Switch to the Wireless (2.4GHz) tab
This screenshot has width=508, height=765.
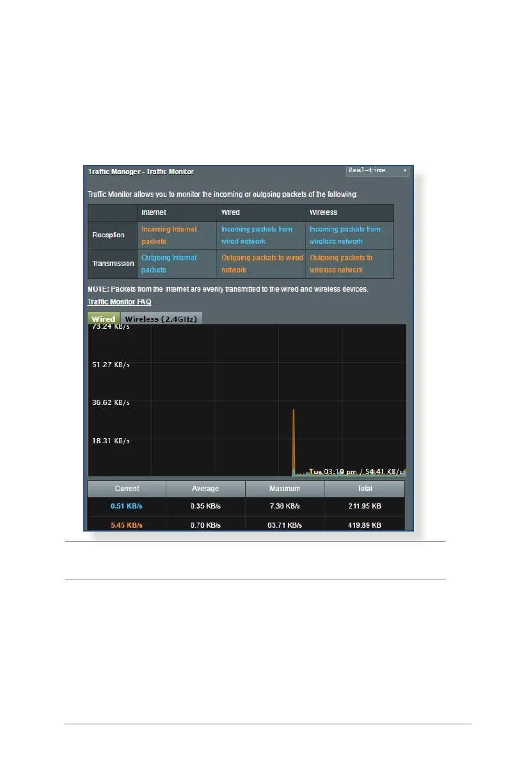pyautogui.click(x=161, y=319)
